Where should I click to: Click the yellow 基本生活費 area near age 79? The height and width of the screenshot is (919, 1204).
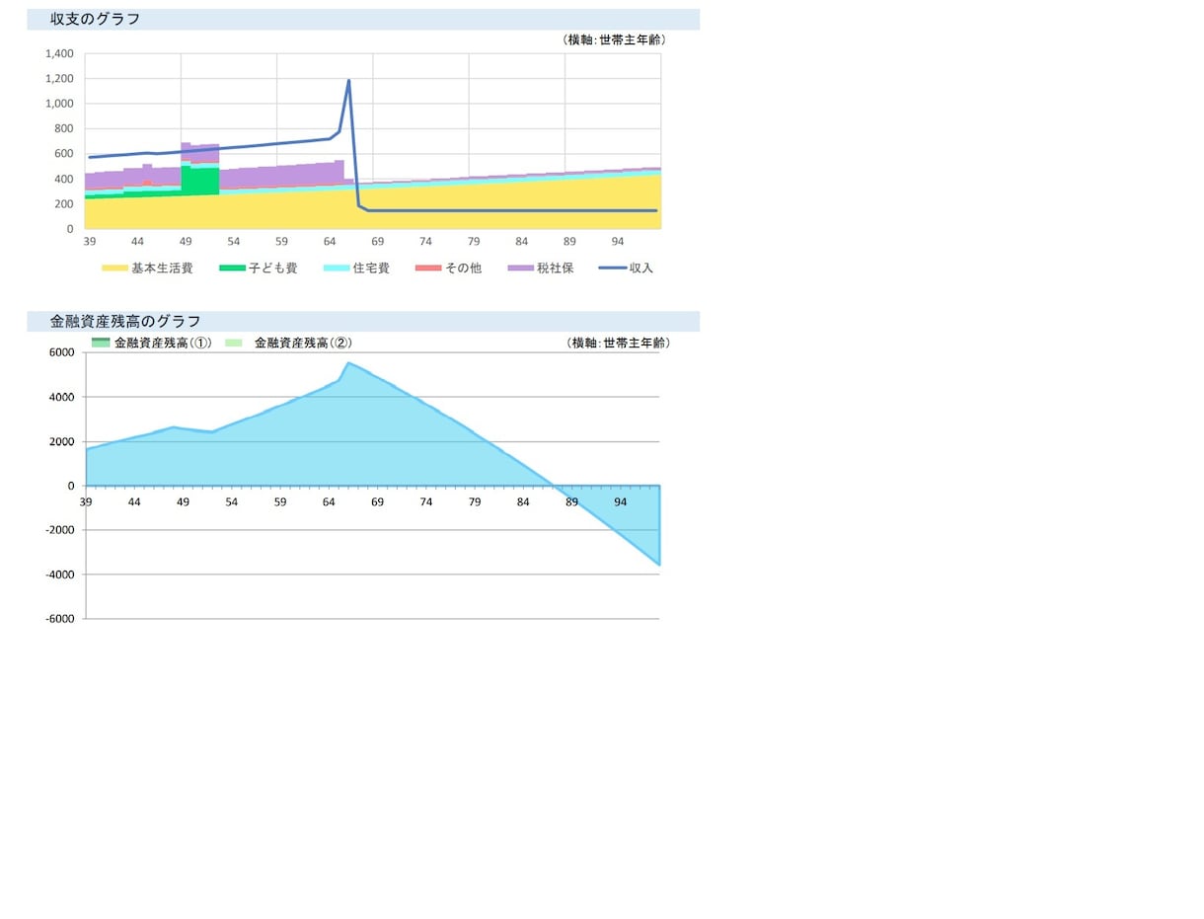coord(474,205)
